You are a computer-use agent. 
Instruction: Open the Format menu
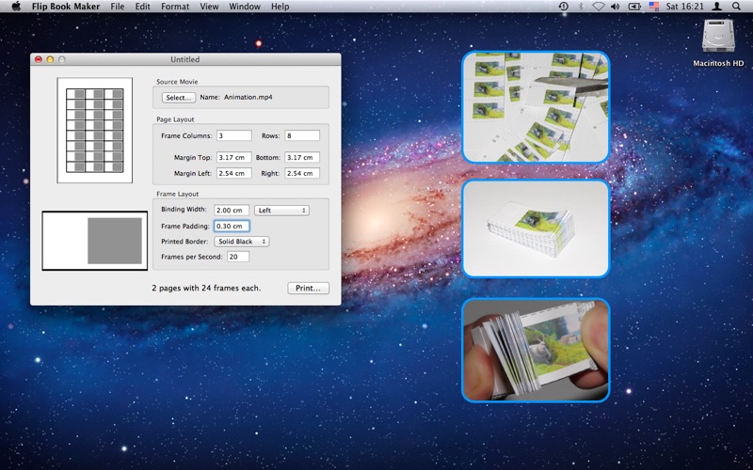click(x=175, y=7)
